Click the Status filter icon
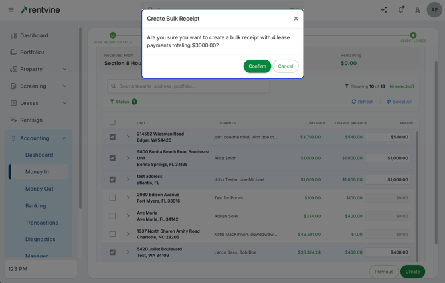This screenshot has height=283, width=445. click(112, 102)
